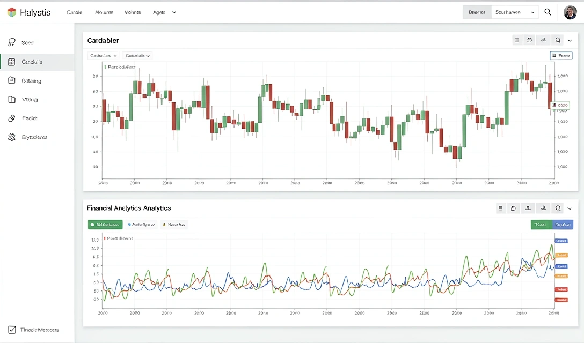The height and width of the screenshot is (343, 584).
Task: Toggle the green series pill in Financial Analytics
Action: point(105,225)
